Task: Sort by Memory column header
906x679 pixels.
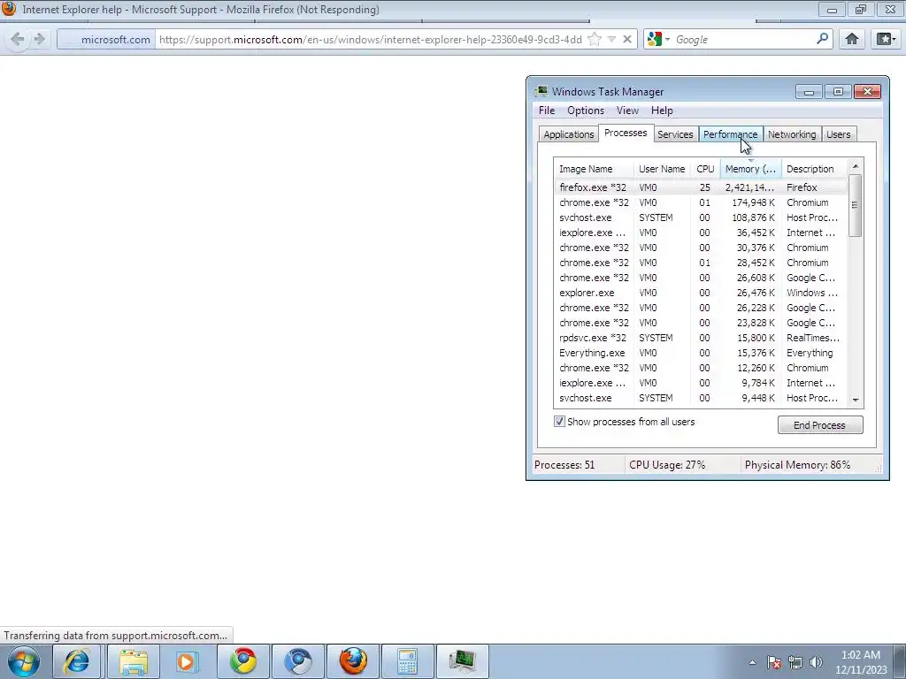Action: (x=750, y=169)
